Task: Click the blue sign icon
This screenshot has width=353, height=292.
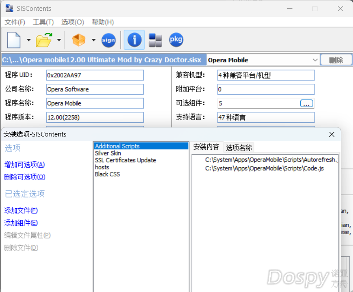Action: coord(109,40)
